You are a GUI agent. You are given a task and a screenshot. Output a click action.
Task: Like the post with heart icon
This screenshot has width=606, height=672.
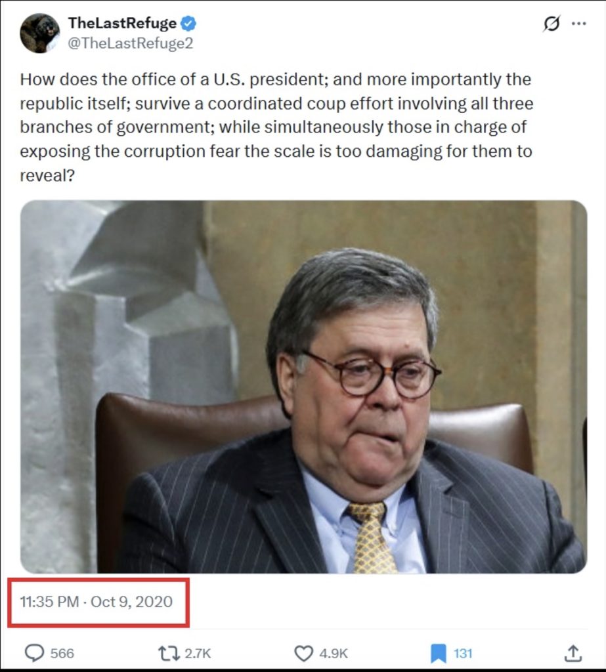point(303,653)
